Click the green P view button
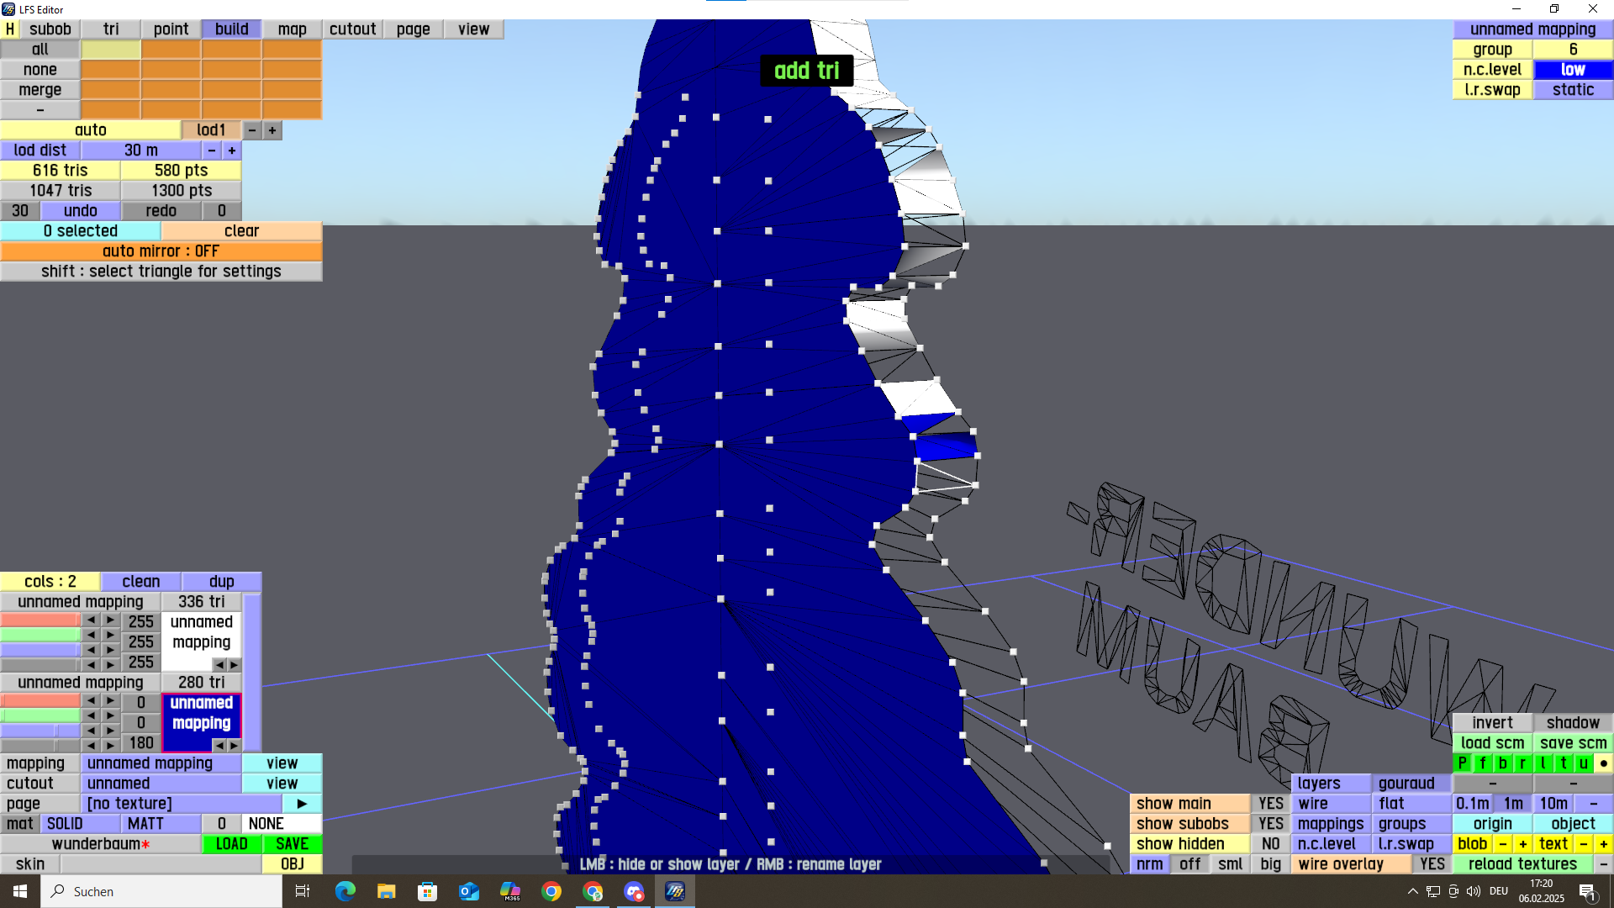 click(1463, 763)
